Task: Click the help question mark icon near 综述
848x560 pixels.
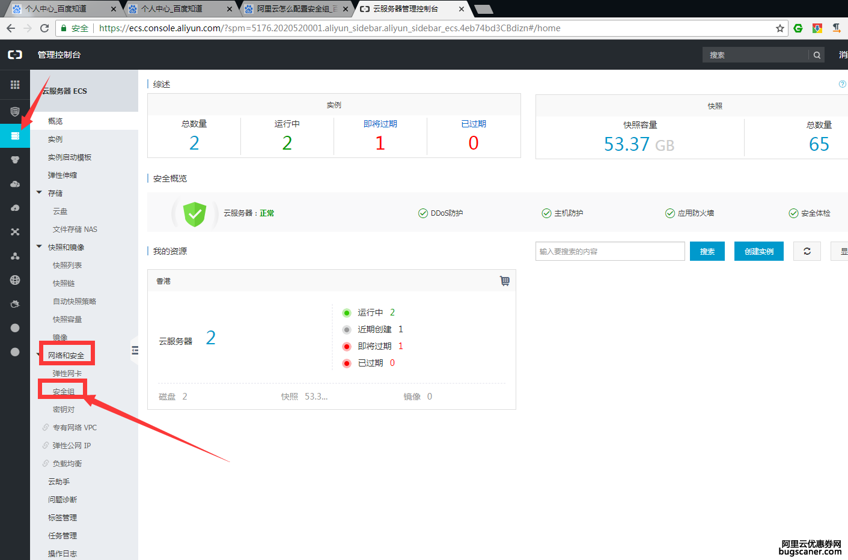Action: [x=843, y=84]
